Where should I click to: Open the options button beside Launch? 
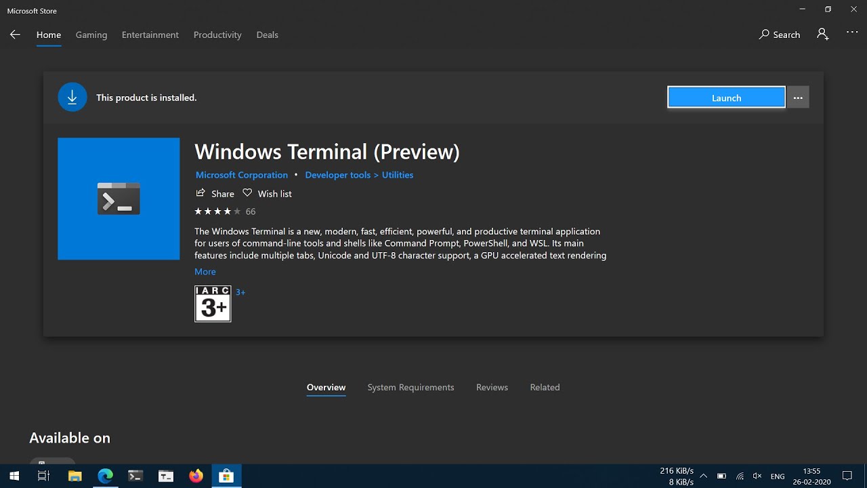point(798,98)
